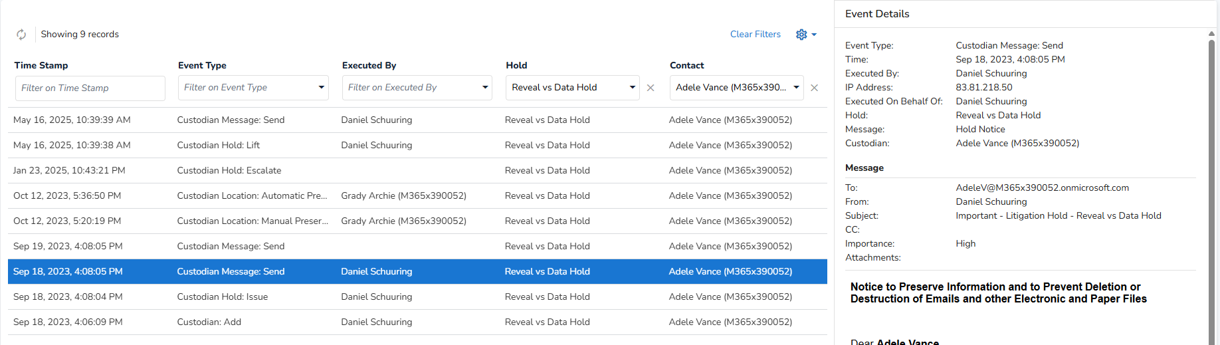Image resolution: width=1220 pixels, height=345 pixels.
Task: Click the refresh records icon
Action: pyautogui.click(x=21, y=35)
